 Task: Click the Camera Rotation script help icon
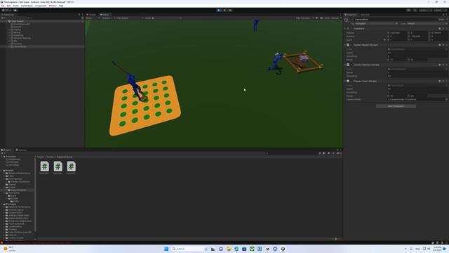point(440,65)
